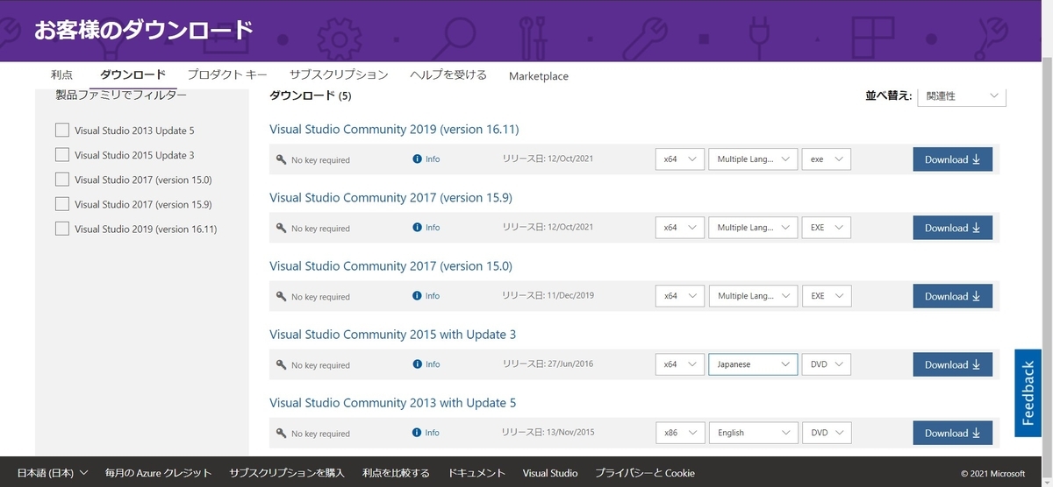The image size is (1053, 487).
Task: Download Visual Studio Community 2015 with Update 3
Action: 953,364
